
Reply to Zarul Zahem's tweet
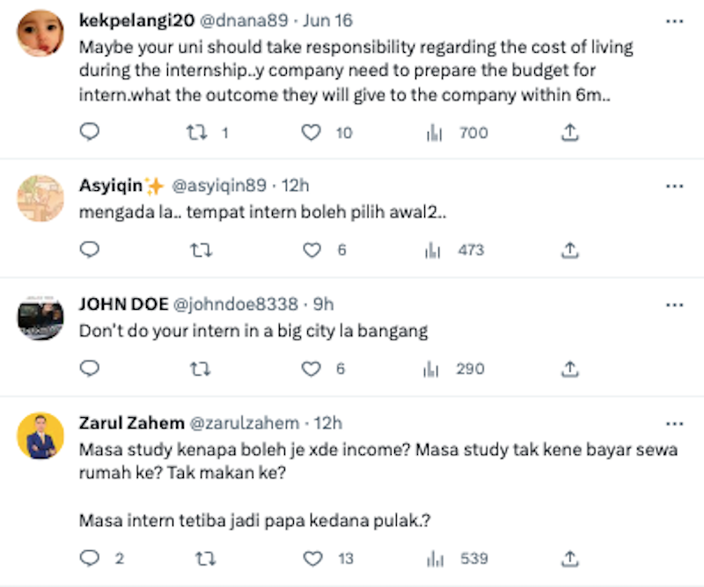(x=90, y=558)
